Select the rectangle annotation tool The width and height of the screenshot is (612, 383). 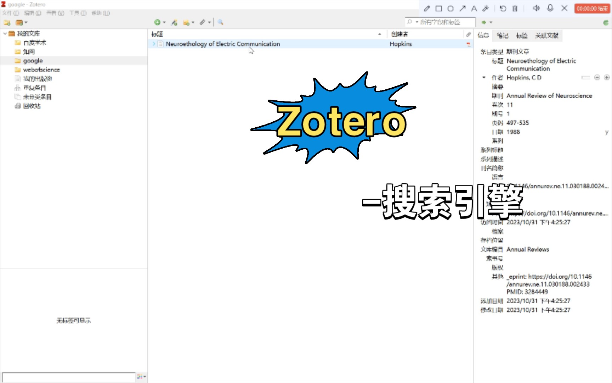(439, 9)
